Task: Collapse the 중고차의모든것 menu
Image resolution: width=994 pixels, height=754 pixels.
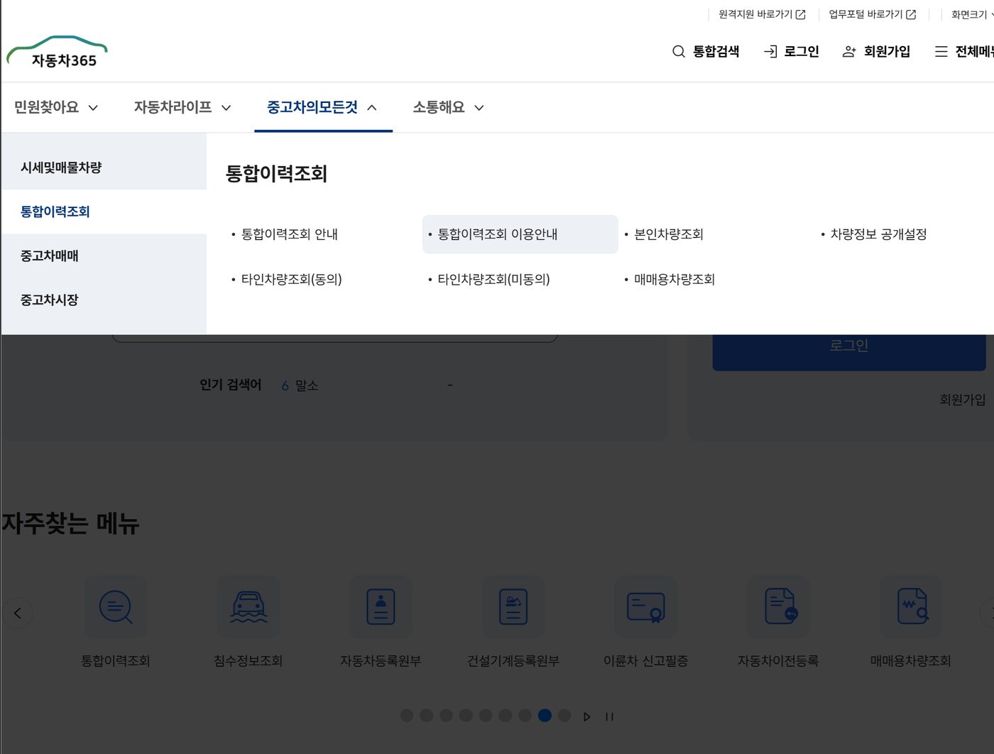Action: pos(322,107)
